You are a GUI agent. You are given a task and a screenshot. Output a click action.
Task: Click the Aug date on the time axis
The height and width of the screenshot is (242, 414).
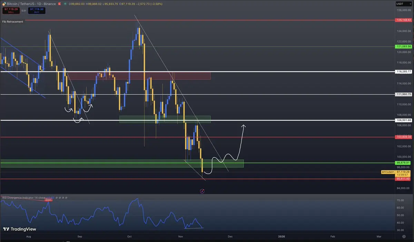pyautogui.click(x=28, y=236)
